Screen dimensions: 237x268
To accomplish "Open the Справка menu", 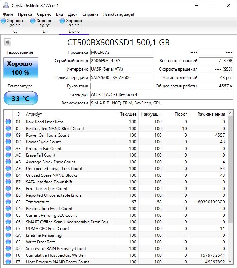I will 90,14.
